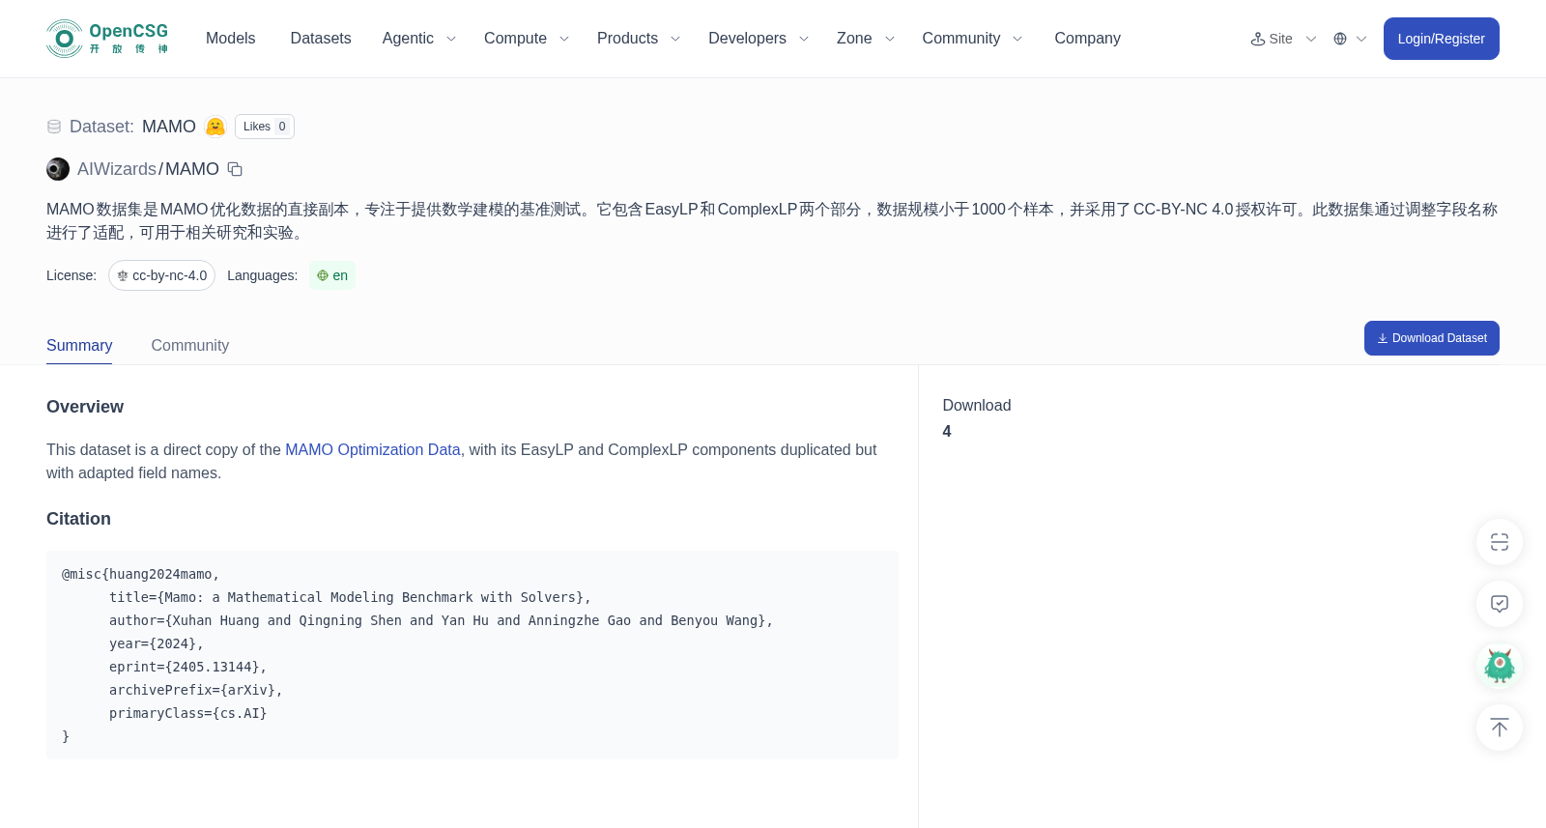Click the 'primaryClass={cs.AI}' line
The image size is (1546, 828).
point(187,713)
